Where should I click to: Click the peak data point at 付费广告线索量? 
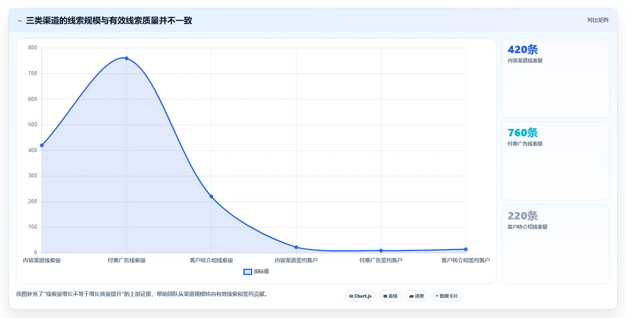tap(126, 58)
